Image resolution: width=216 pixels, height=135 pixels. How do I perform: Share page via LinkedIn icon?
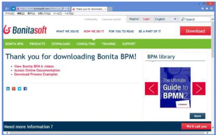tap(8, 88)
